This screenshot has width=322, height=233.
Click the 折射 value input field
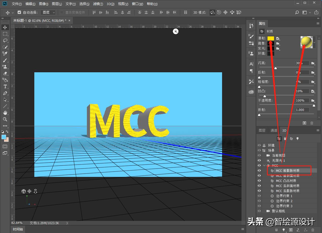[302, 110]
